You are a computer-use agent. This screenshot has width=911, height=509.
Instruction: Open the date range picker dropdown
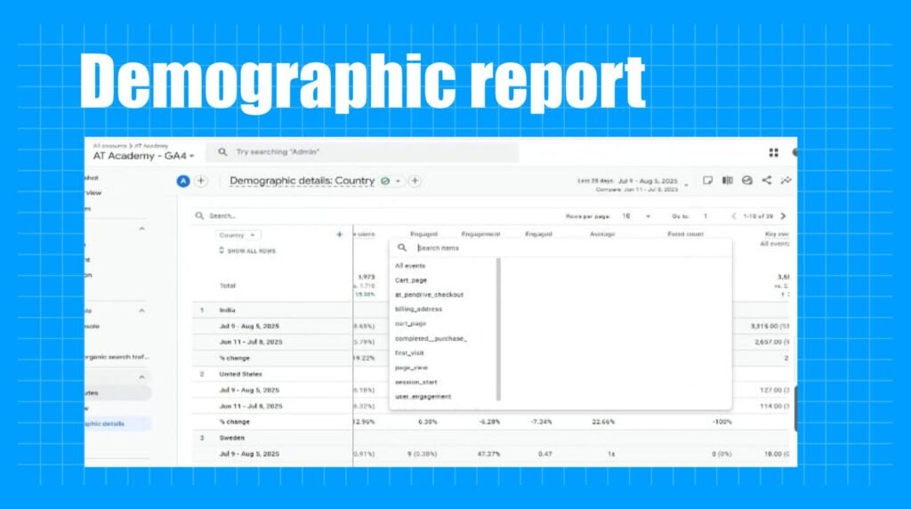click(687, 184)
